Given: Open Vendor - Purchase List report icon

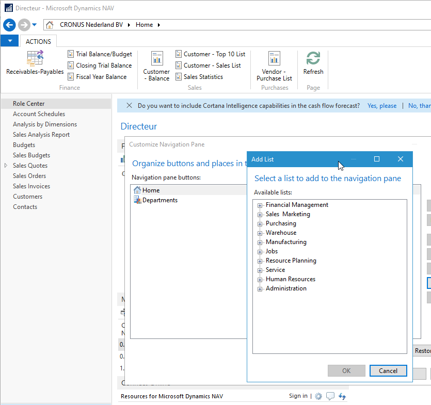Looking at the screenshot, I should [274, 58].
